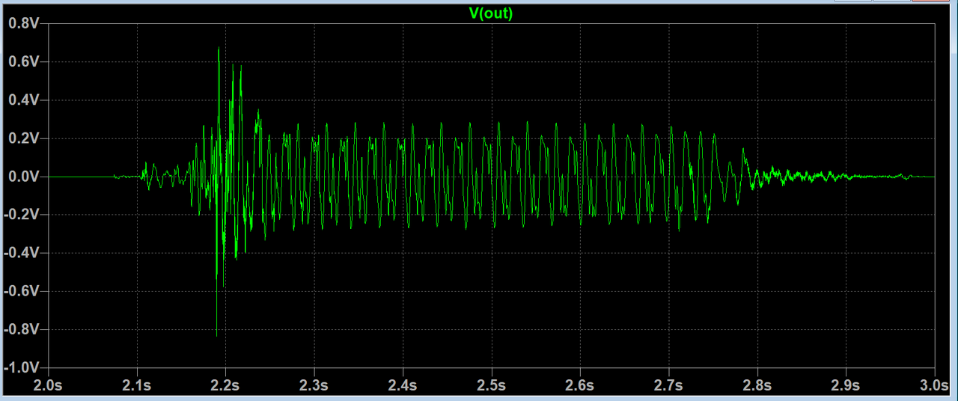
Task: Click the V(out) trace label
Action: [490, 13]
